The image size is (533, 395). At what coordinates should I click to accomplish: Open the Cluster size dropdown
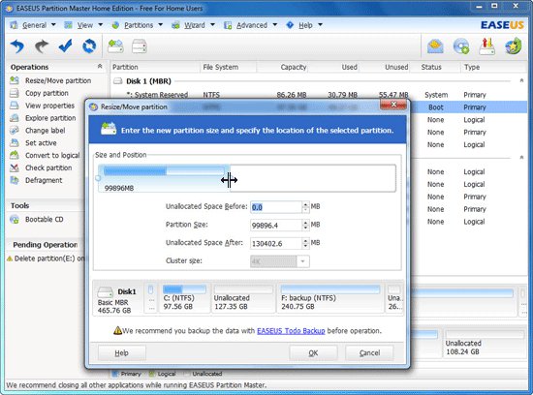tap(302, 261)
